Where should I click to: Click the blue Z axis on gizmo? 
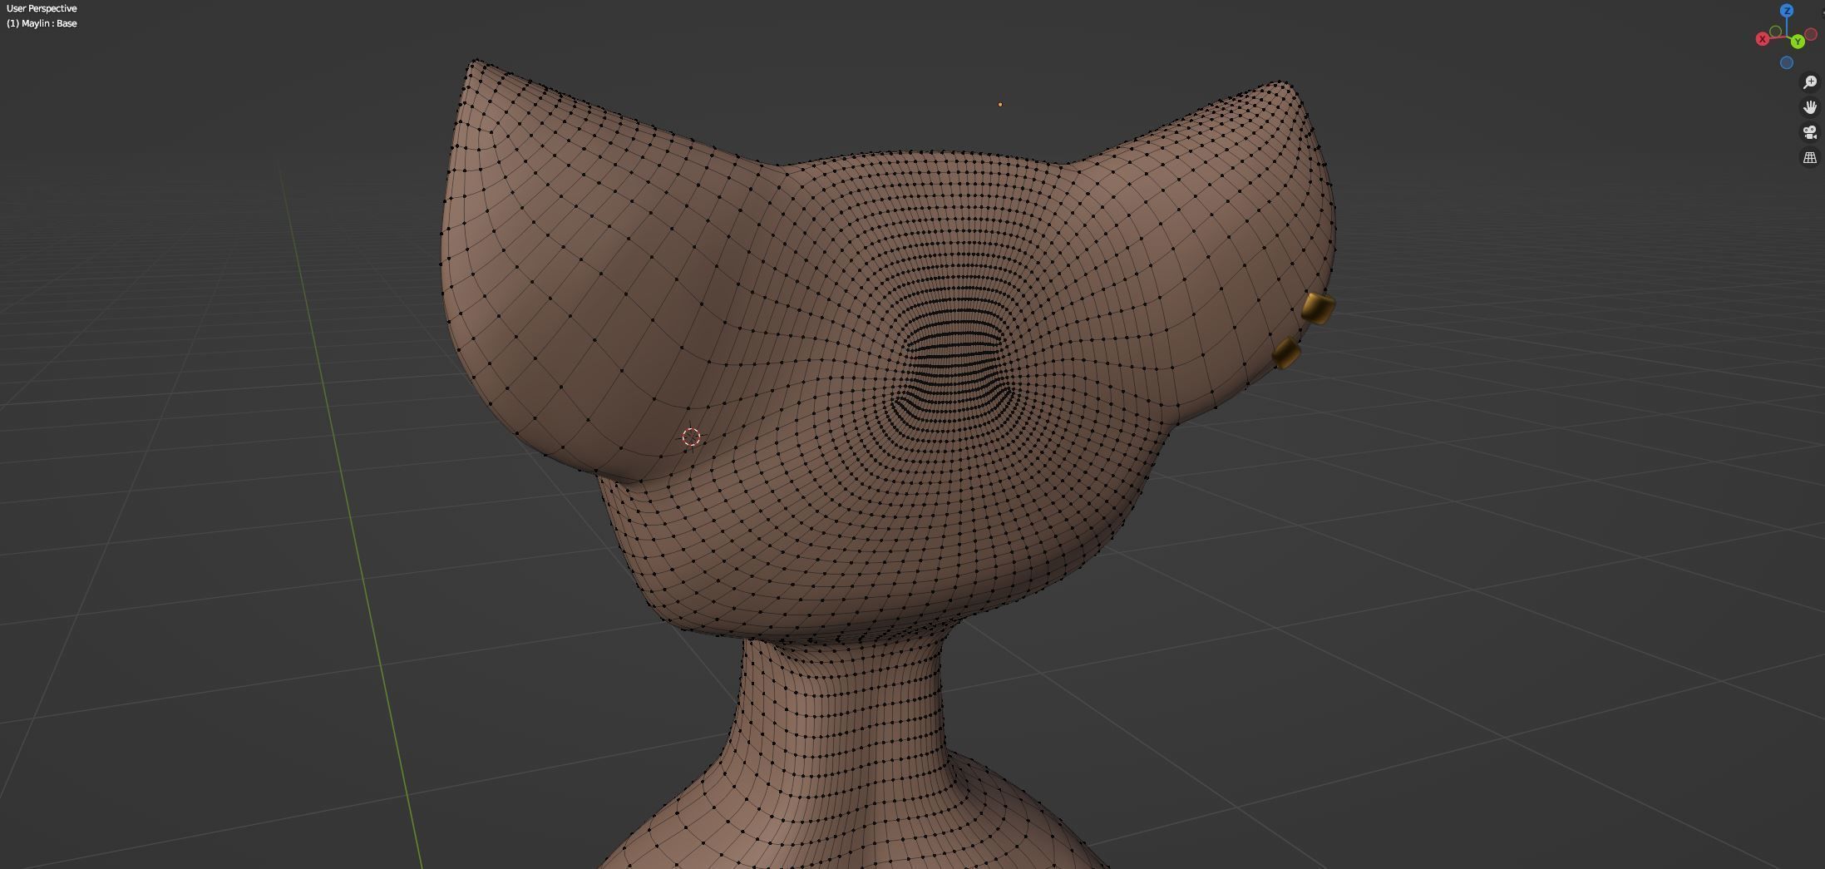1787,11
